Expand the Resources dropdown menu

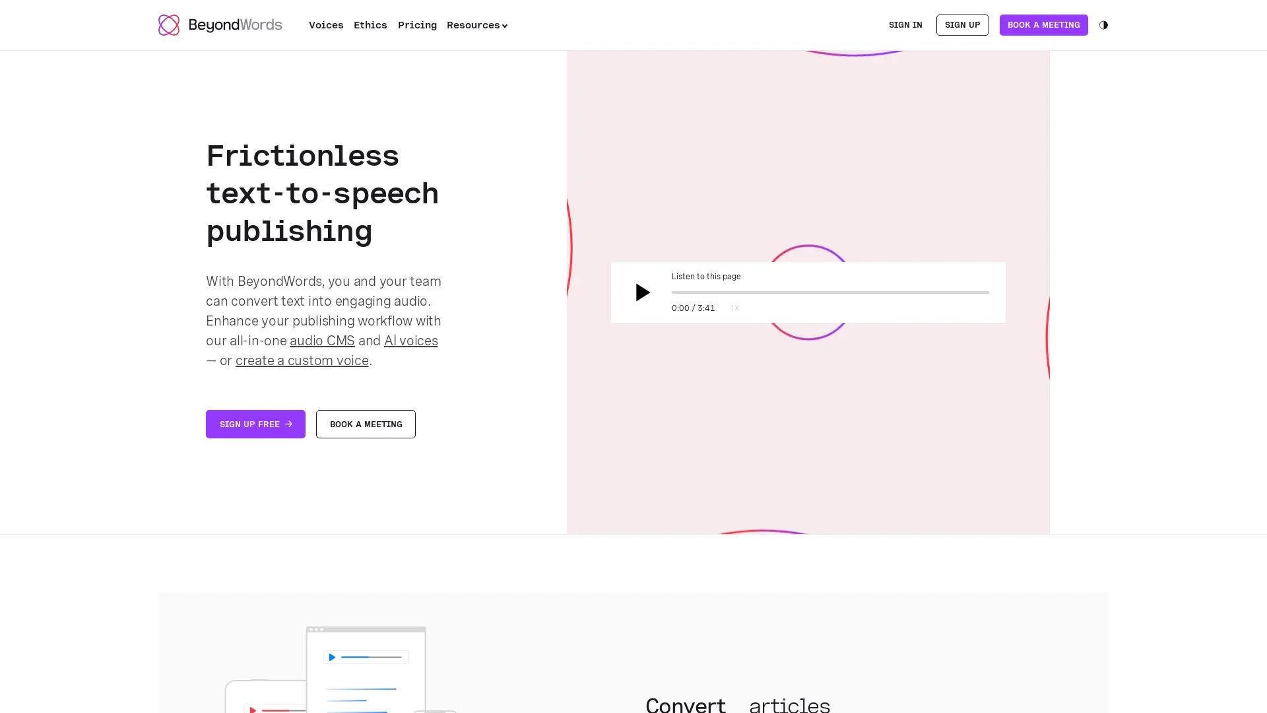click(x=476, y=25)
